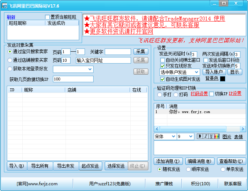The height and width of the screenshot is (191, 248).
Task: Open 打码设置 link
Action: pyautogui.click(x=199, y=94)
